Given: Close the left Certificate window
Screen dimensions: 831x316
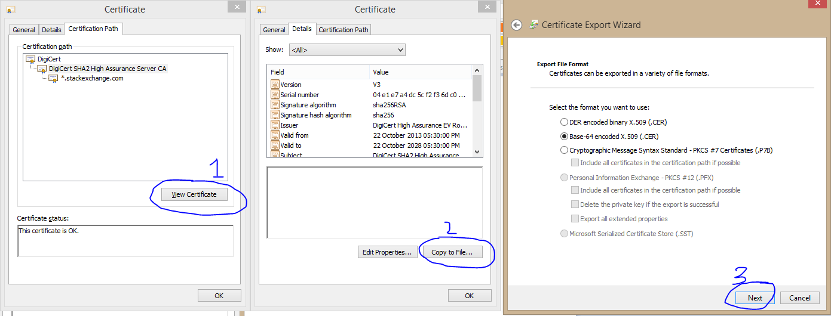Looking at the screenshot, I should 237,7.
